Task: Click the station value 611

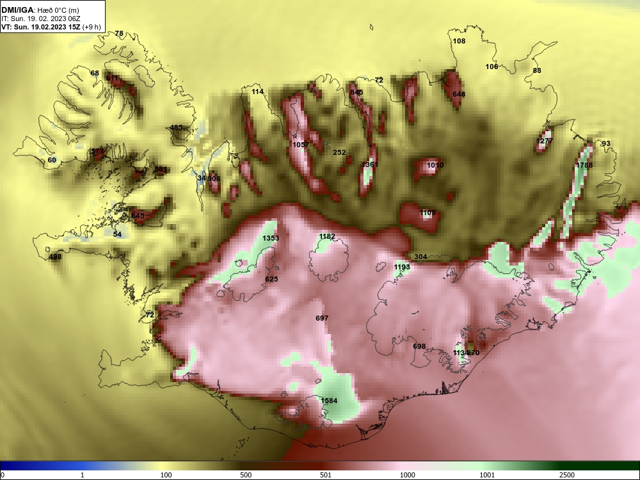Action: 112,78
